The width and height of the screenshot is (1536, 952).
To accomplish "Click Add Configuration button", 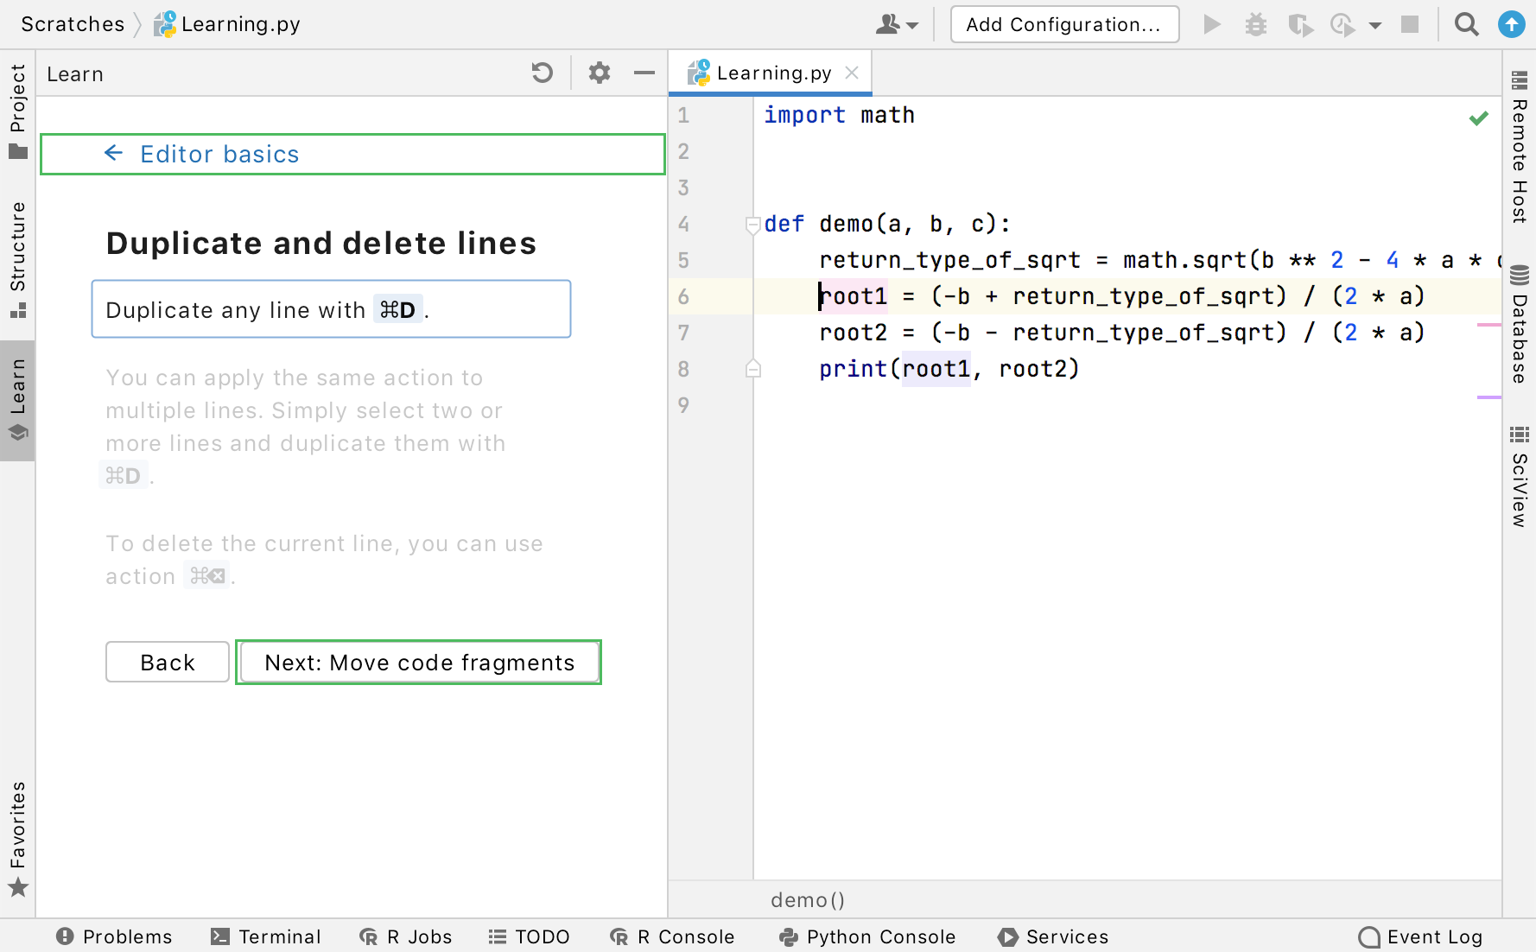I will click(x=1063, y=24).
